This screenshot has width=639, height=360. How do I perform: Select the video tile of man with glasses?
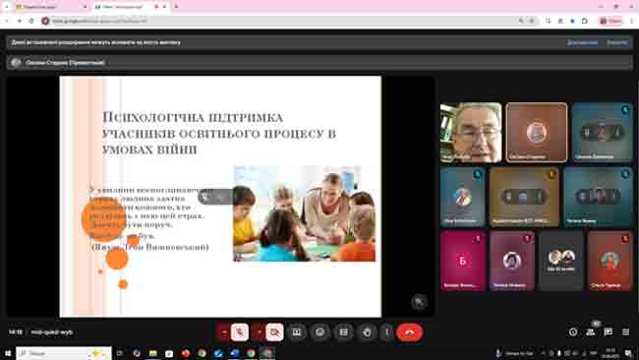(x=471, y=133)
